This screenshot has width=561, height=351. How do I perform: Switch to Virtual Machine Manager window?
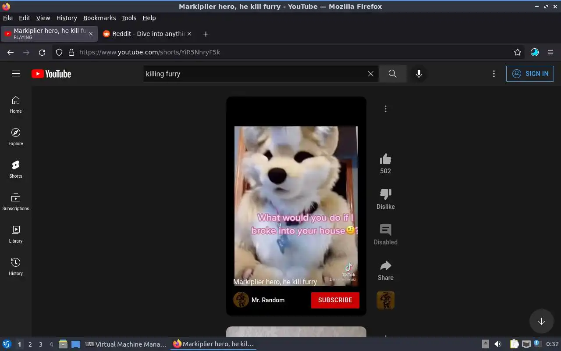[126, 344]
